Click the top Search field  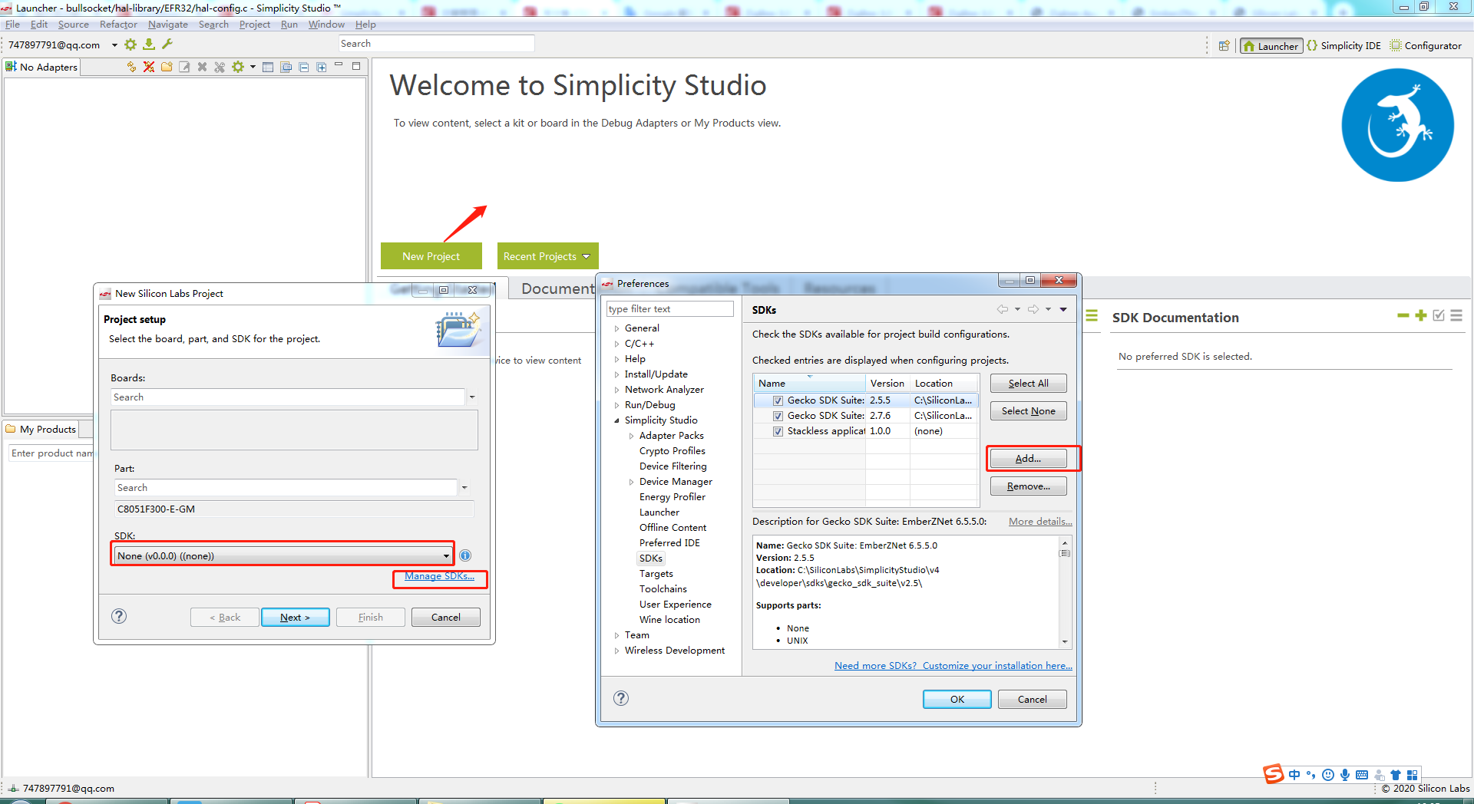[x=437, y=44]
